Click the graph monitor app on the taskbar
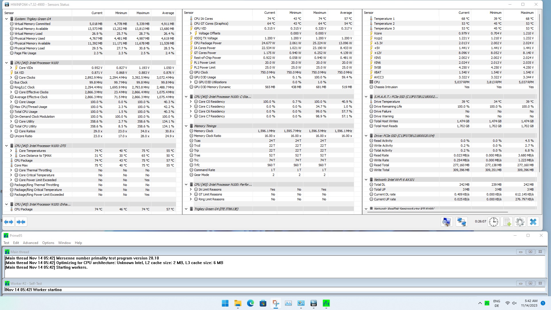551x310 pixels. point(288,303)
